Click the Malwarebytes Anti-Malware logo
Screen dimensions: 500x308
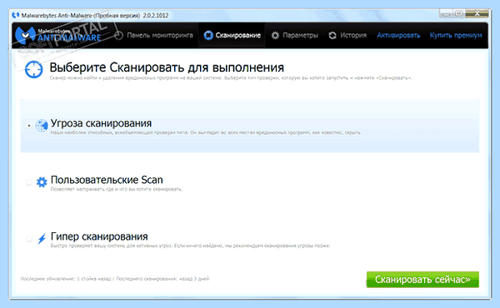58,35
